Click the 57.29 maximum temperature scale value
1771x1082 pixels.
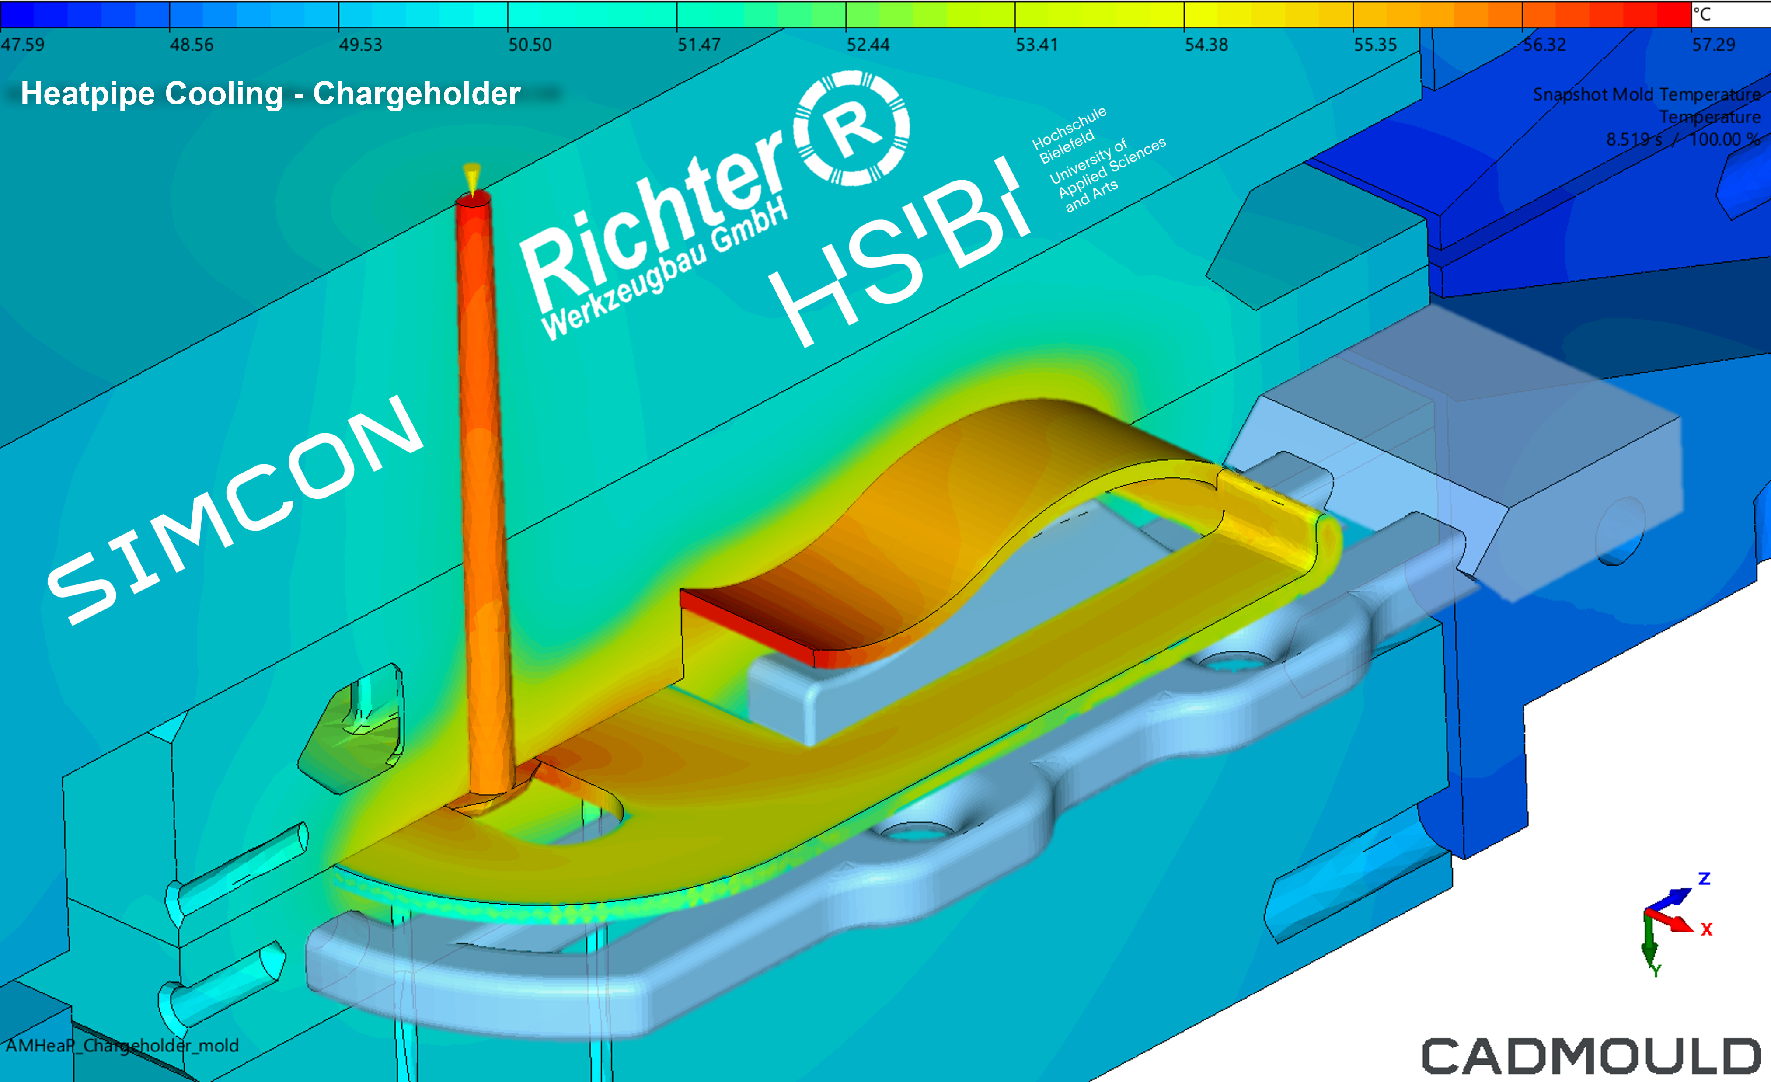coord(1714,45)
